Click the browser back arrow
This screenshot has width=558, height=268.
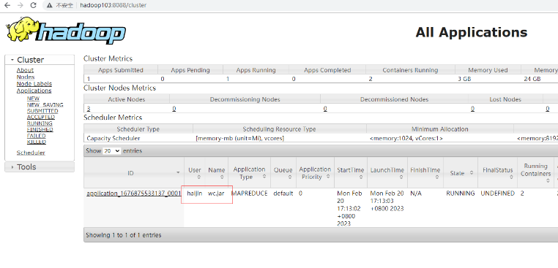pos(7,5)
